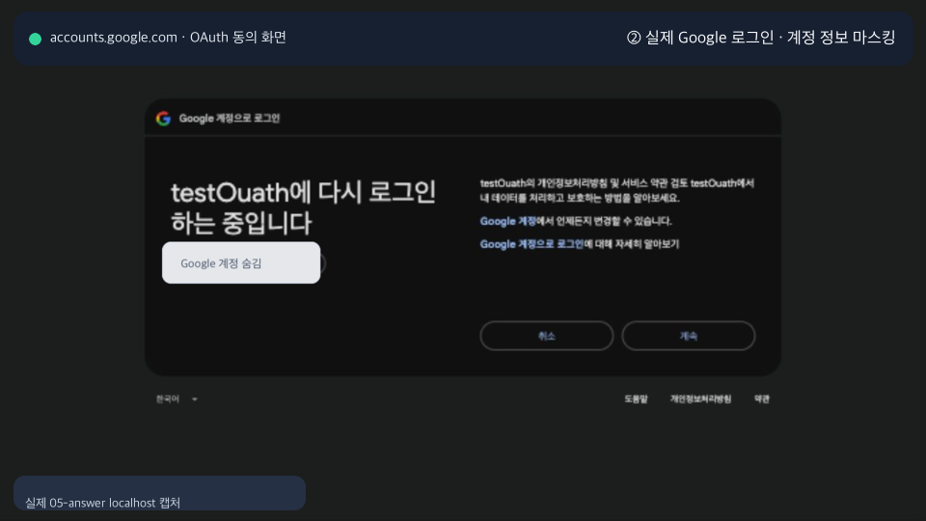Click the '실제 05-answer localhost 캡처' label

coord(102,503)
